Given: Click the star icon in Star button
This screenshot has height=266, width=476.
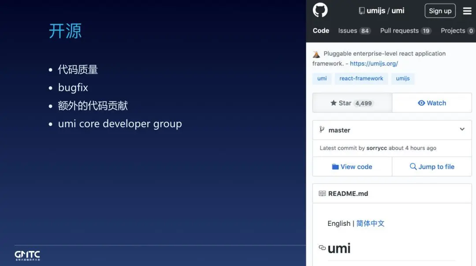Looking at the screenshot, I should [333, 103].
